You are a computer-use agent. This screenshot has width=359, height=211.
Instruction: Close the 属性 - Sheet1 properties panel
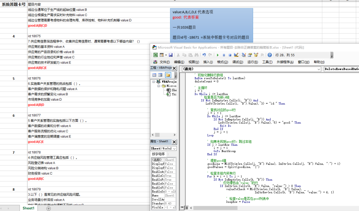(x=174, y=142)
